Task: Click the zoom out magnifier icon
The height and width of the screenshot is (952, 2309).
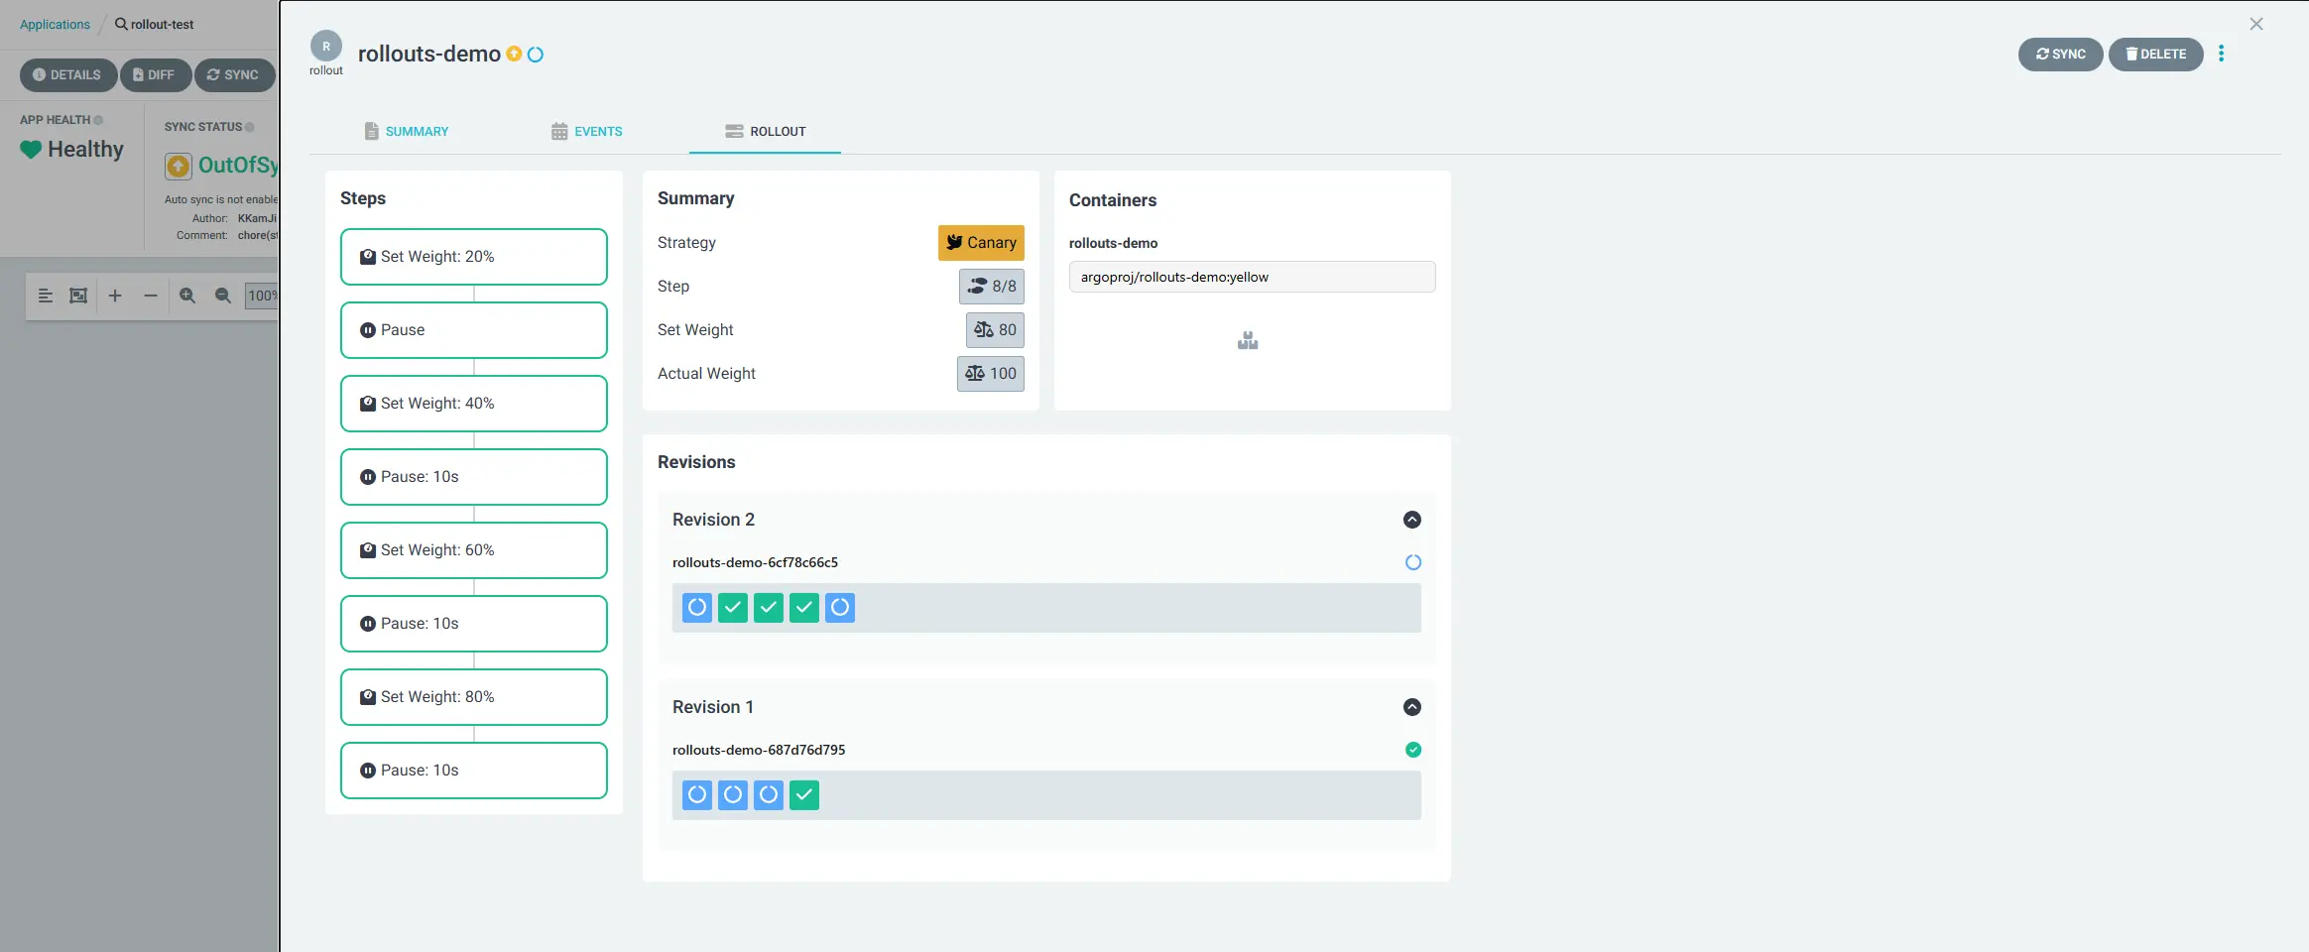Action: (223, 296)
